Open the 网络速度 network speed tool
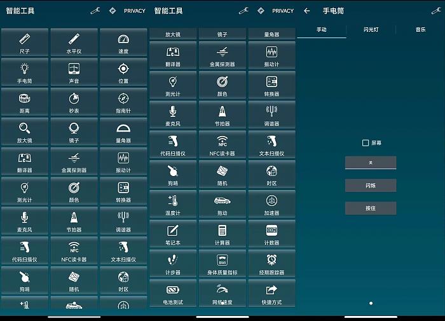Image resolution: width=445 pixels, height=321 pixels. click(222, 294)
